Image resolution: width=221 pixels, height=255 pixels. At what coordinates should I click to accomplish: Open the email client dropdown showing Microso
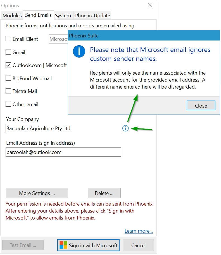58,39
